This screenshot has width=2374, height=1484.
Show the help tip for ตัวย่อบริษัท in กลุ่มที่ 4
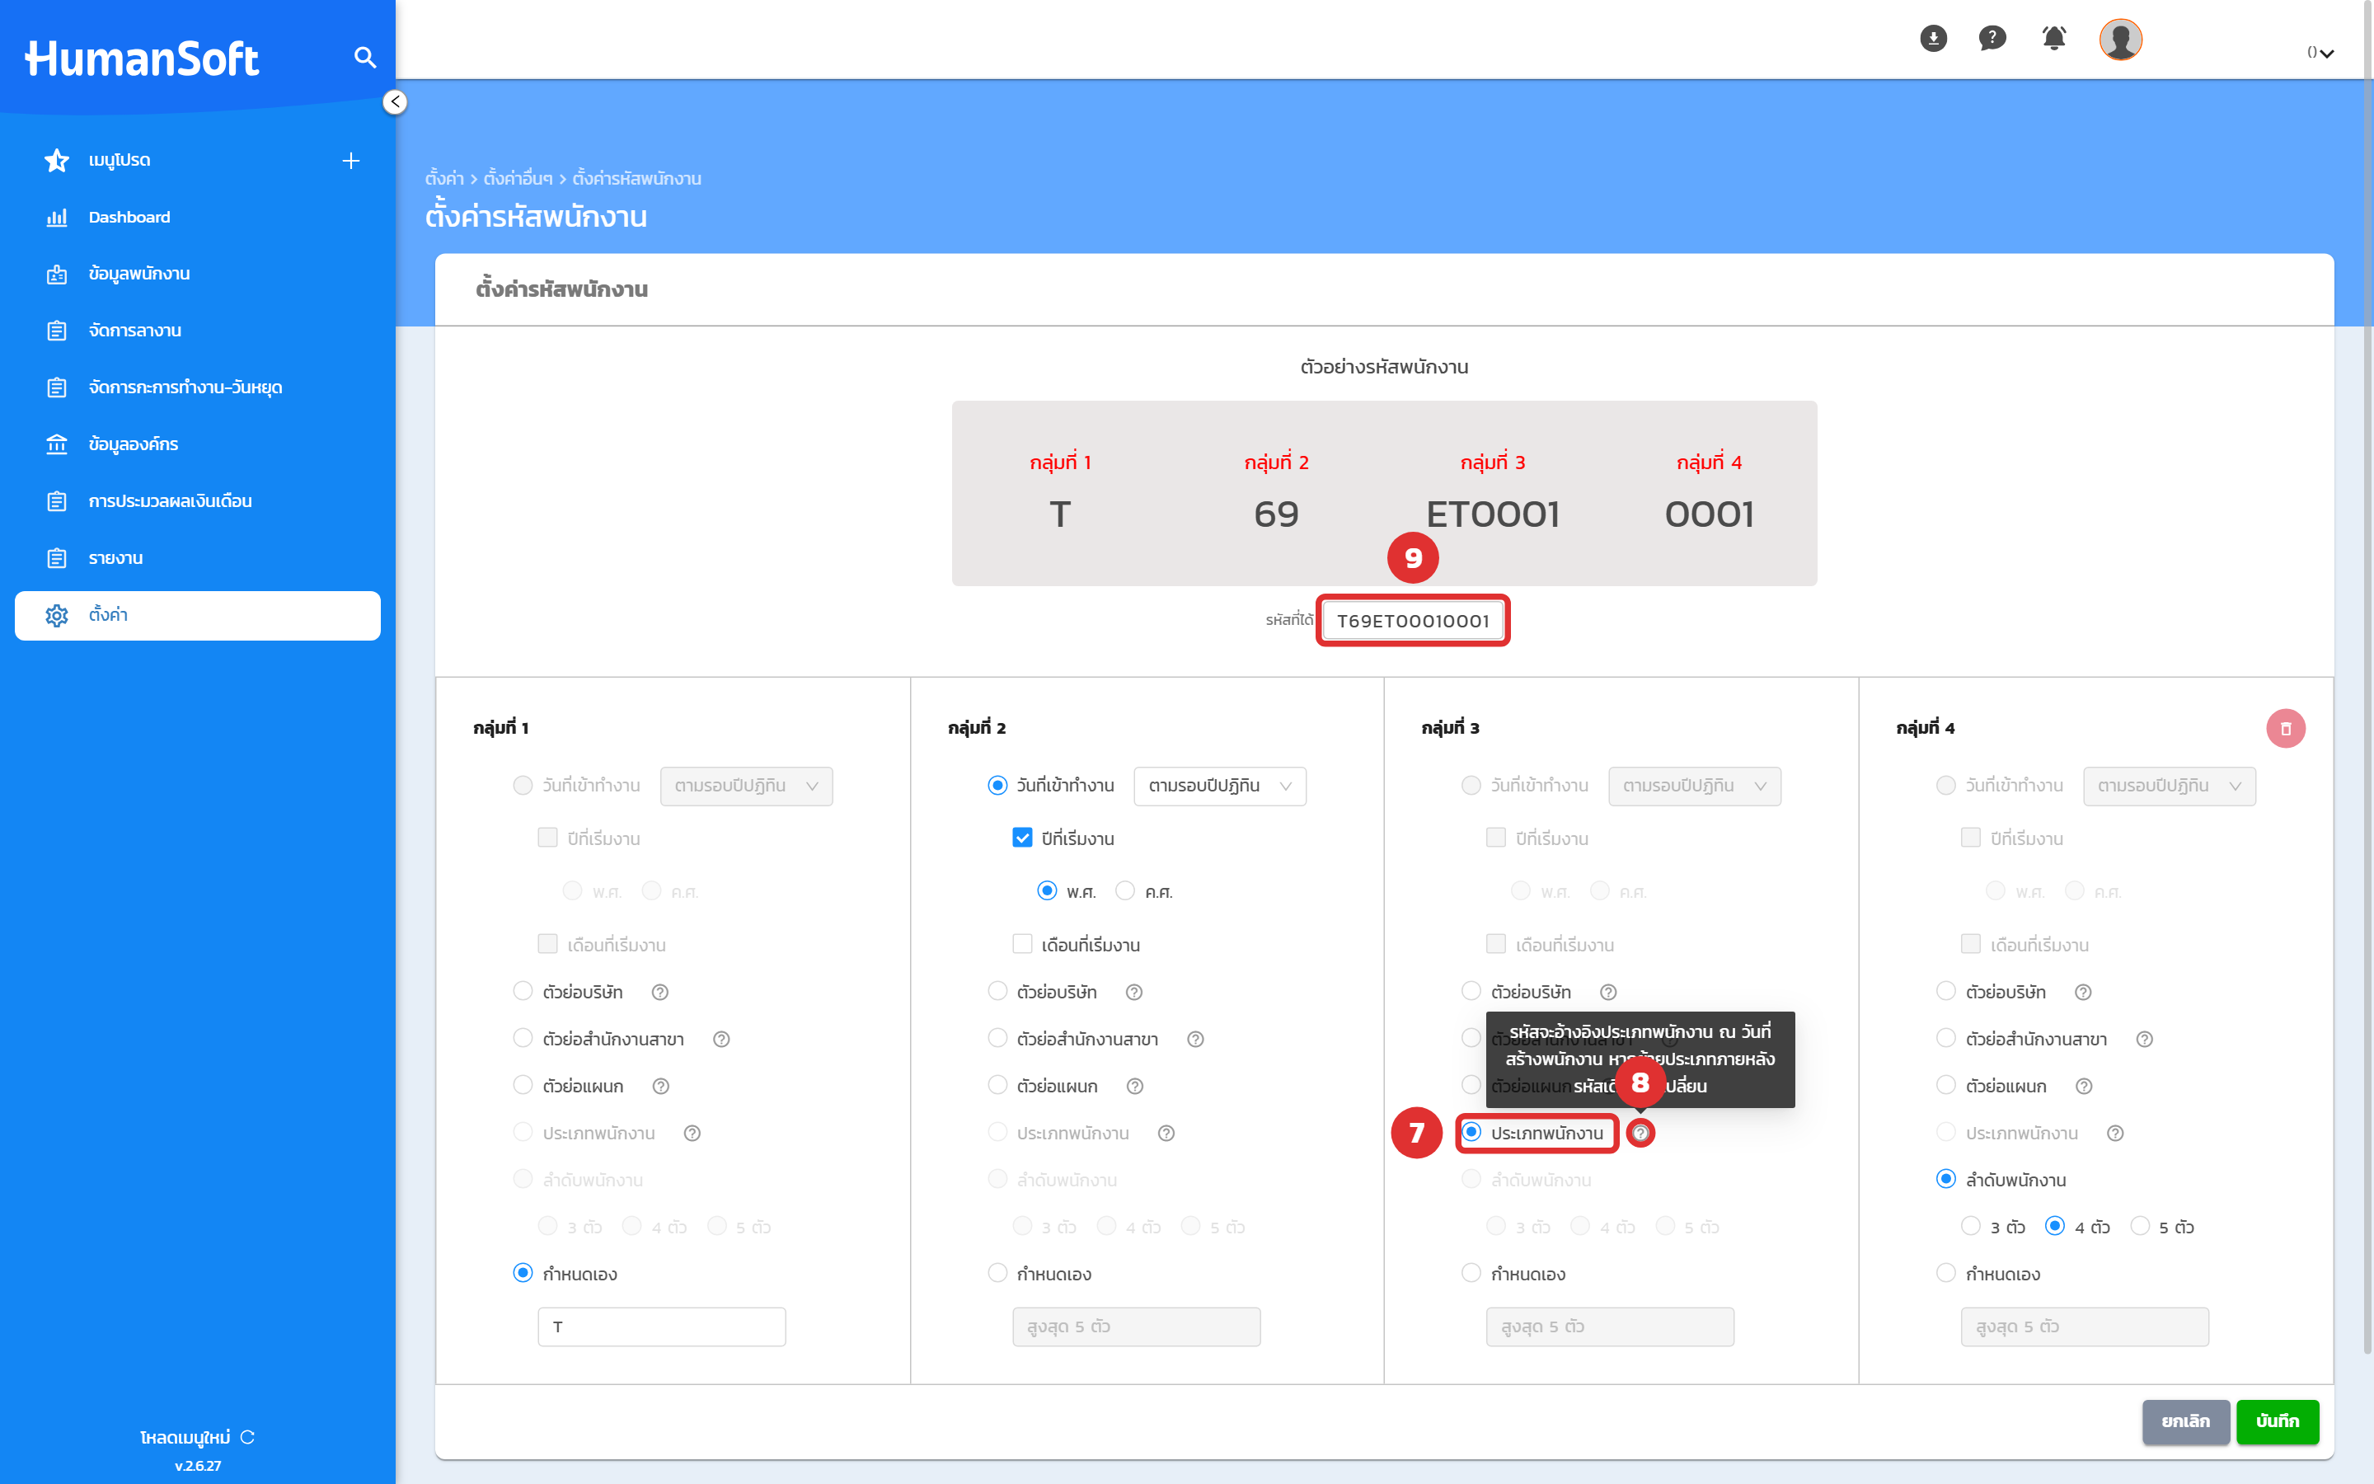point(2083,993)
